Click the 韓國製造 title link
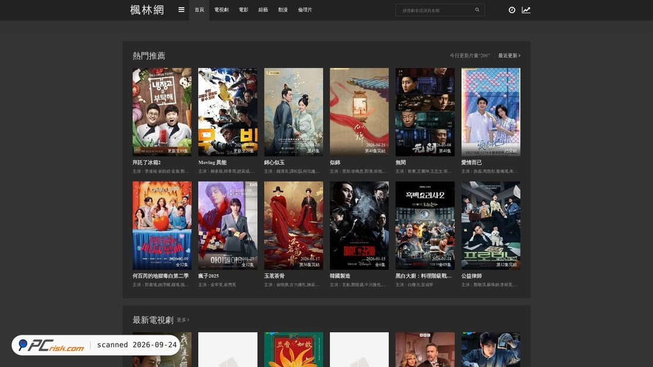This screenshot has height=367, width=653. 340,276
